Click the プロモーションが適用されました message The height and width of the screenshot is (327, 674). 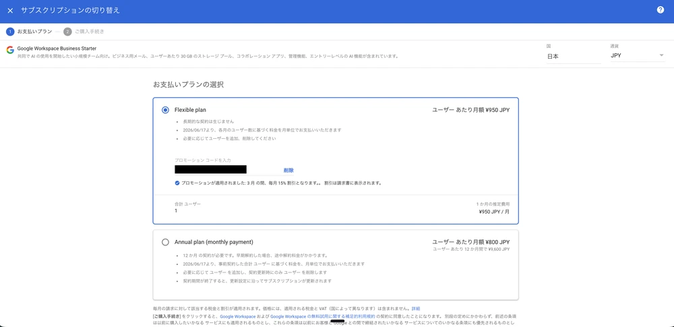282,183
